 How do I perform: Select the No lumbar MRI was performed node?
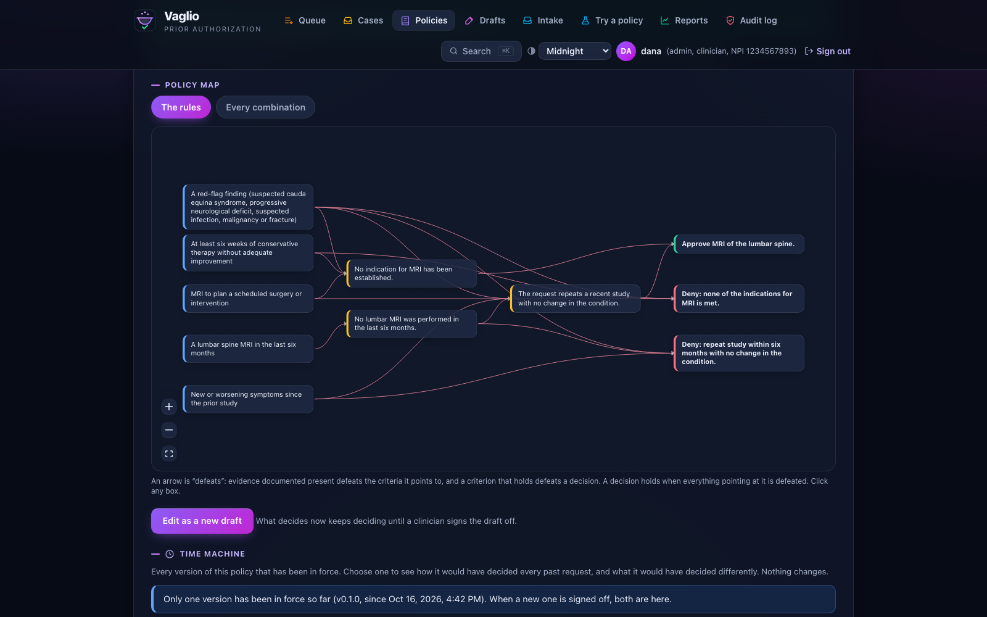pyautogui.click(x=411, y=323)
